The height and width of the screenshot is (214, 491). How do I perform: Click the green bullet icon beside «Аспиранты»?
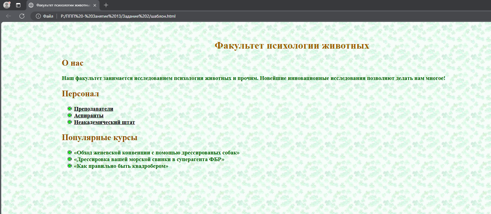70,116
